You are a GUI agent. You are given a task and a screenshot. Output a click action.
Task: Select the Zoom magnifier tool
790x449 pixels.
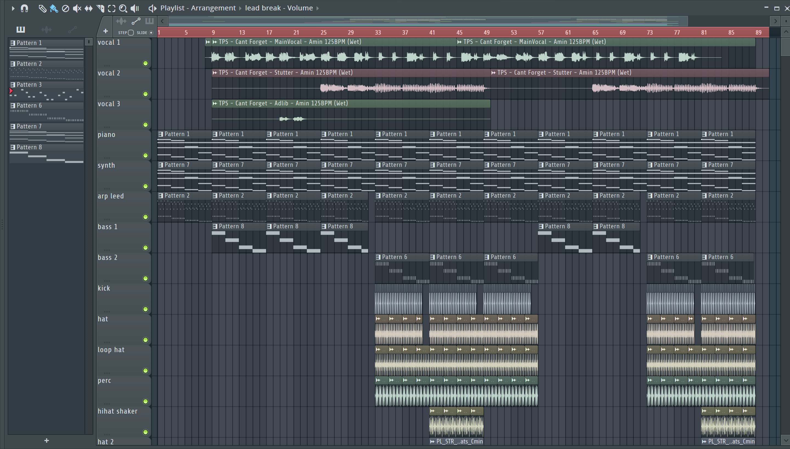click(123, 8)
